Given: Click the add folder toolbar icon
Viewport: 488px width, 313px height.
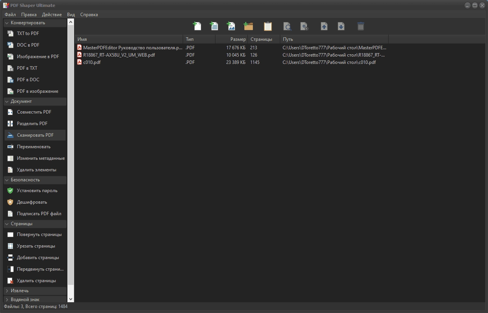Looking at the screenshot, I should coord(249,26).
